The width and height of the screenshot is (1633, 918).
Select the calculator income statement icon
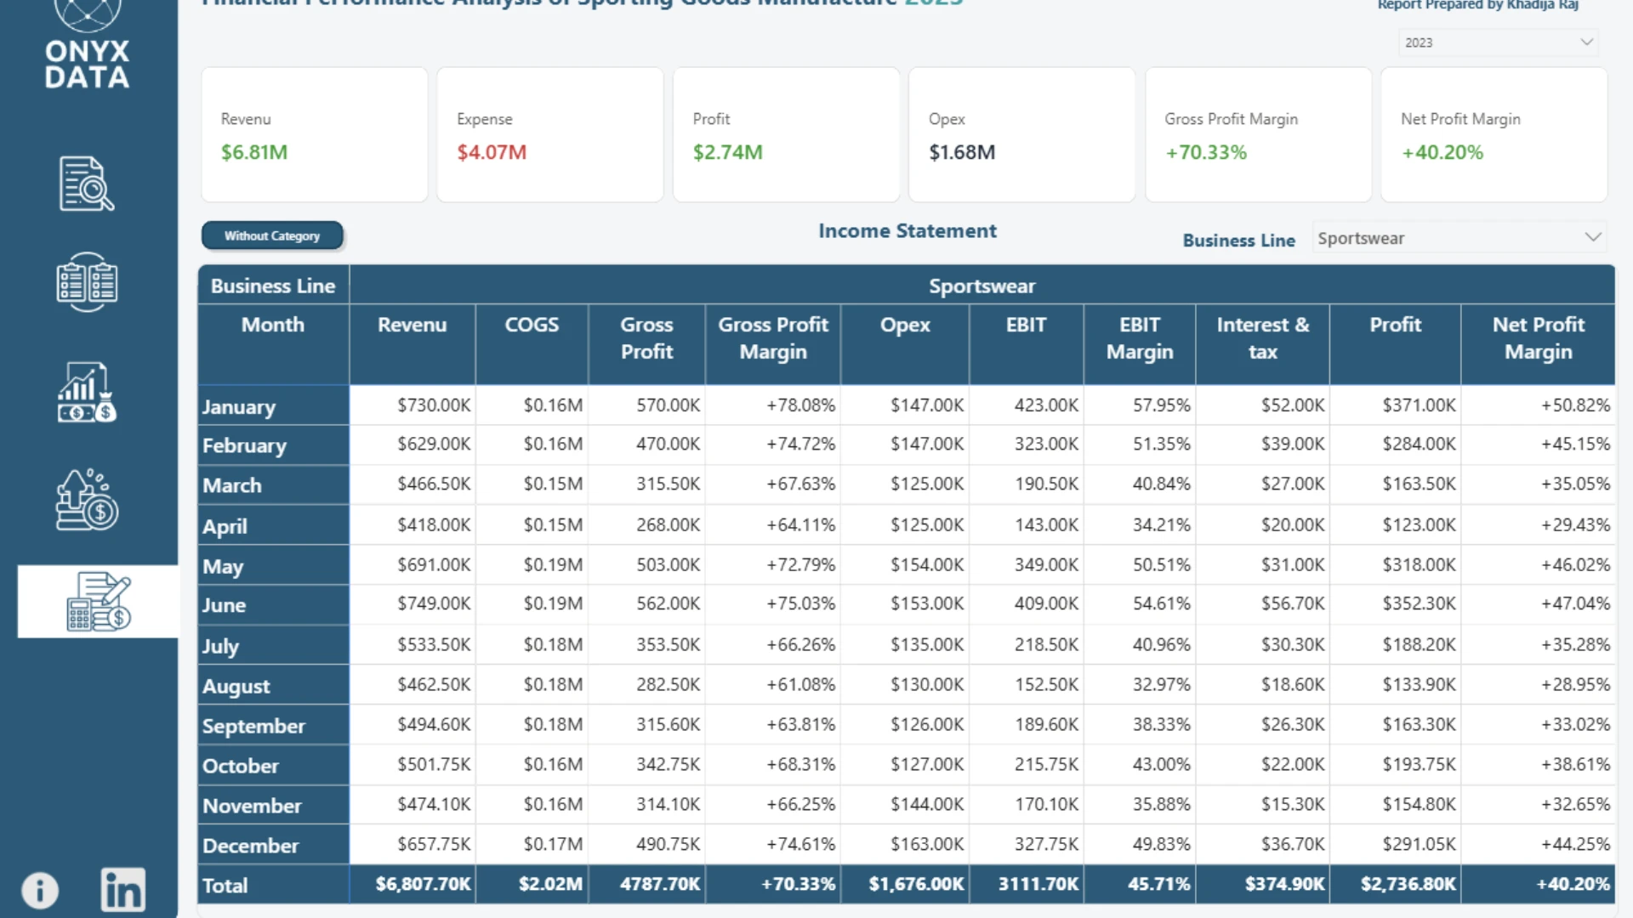point(99,601)
